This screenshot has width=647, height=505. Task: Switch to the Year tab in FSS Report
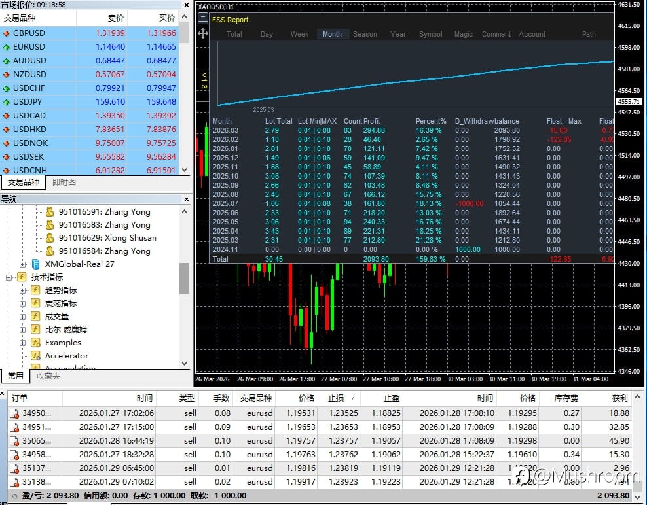click(398, 34)
